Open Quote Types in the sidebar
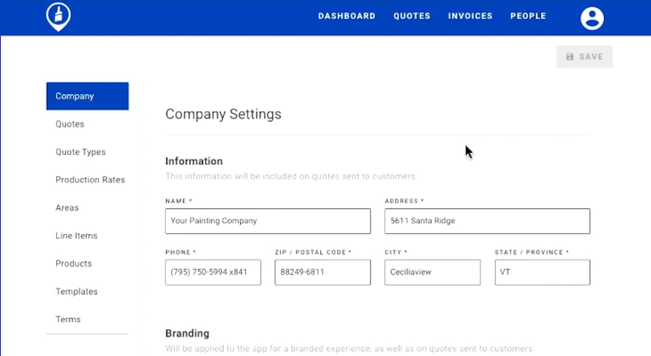Image resolution: width=651 pixels, height=356 pixels. pos(81,152)
